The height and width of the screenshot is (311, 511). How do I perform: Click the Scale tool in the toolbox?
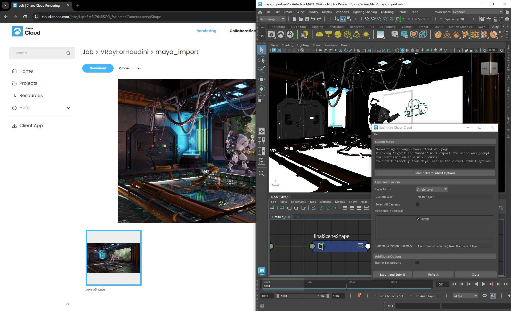[x=262, y=99]
